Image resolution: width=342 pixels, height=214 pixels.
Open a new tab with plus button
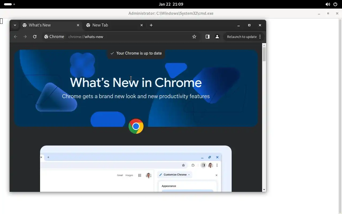[x=151, y=25]
